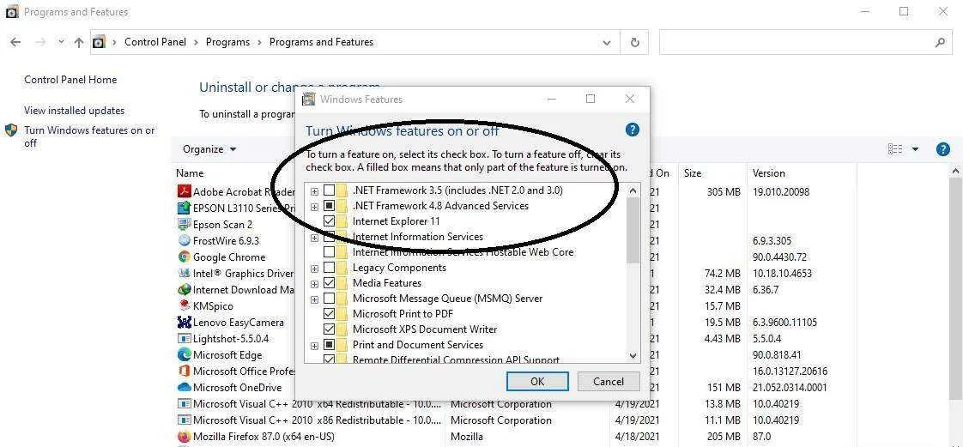
Task: Click the shield icon beside Turn Windows features
Action: pos(10,130)
